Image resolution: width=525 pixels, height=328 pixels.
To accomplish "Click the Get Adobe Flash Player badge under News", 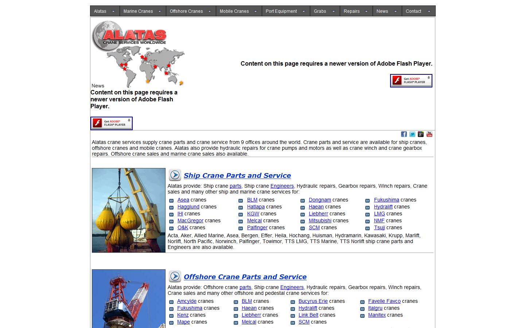I will point(112,123).
